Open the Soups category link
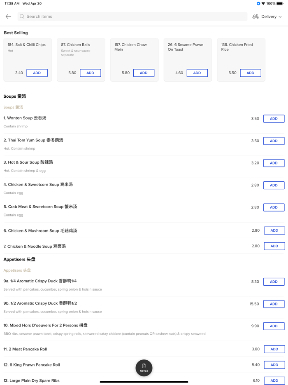Image resolution: width=288 pixels, height=385 pixels. (x=14, y=107)
